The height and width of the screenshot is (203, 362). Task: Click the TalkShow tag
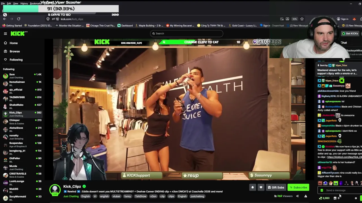pyautogui.click(x=141, y=197)
